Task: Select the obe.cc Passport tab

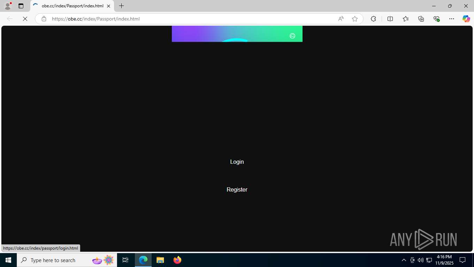Action: coord(72,6)
